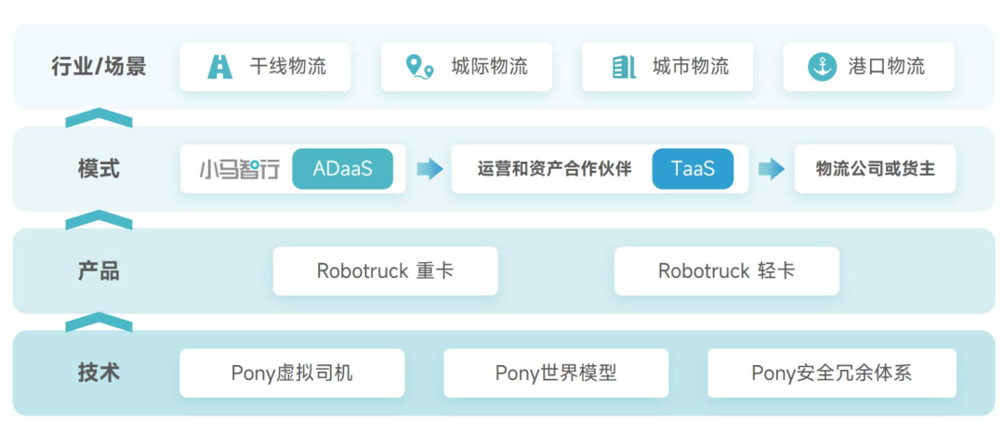The width and height of the screenshot is (1004, 433).
Task: Select the Robotruck 重卡 card
Action: (x=386, y=271)
